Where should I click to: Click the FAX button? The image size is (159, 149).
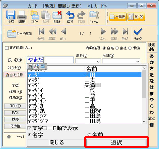point(15,113)
